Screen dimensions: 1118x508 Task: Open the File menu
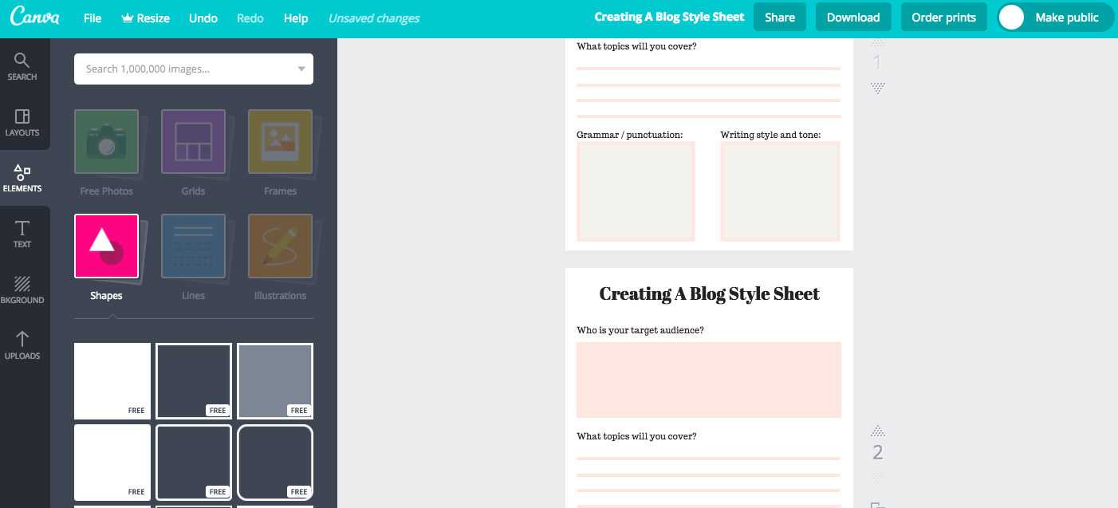93,18
